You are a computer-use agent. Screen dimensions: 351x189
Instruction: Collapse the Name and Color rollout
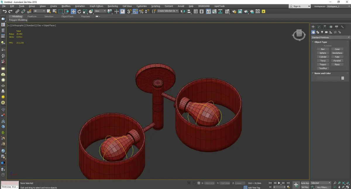pyautogui.click(x=322, y=73)
